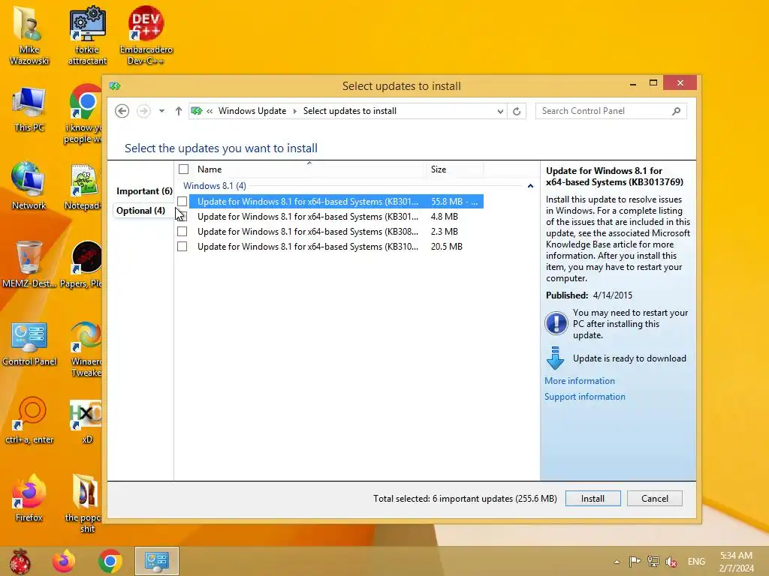This screenshot has width=769, height=576.
Task: Click the Install button
Action: tap(593, 499)
